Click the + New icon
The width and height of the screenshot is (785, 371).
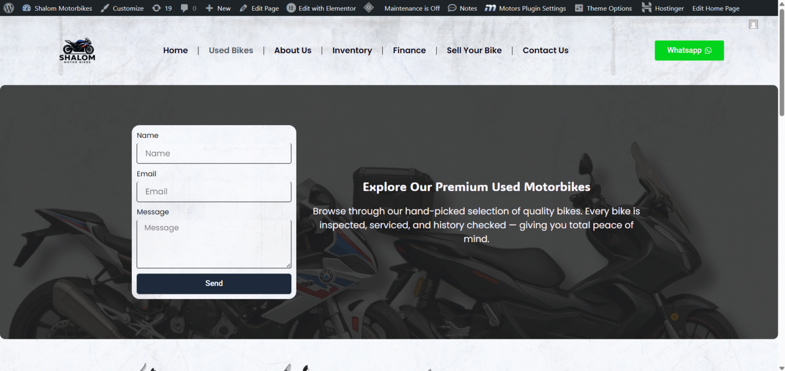pos(218,8)
